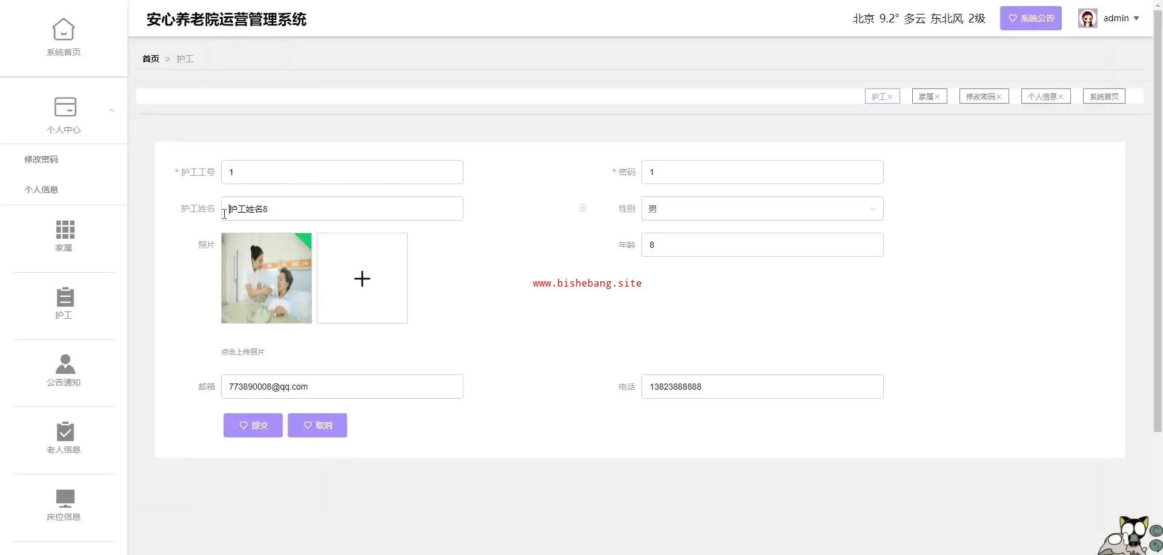Open the 系统首页 home icon in sidebar
The width and height of the screenshot is (1163, 555).
[x=64, y=30]
